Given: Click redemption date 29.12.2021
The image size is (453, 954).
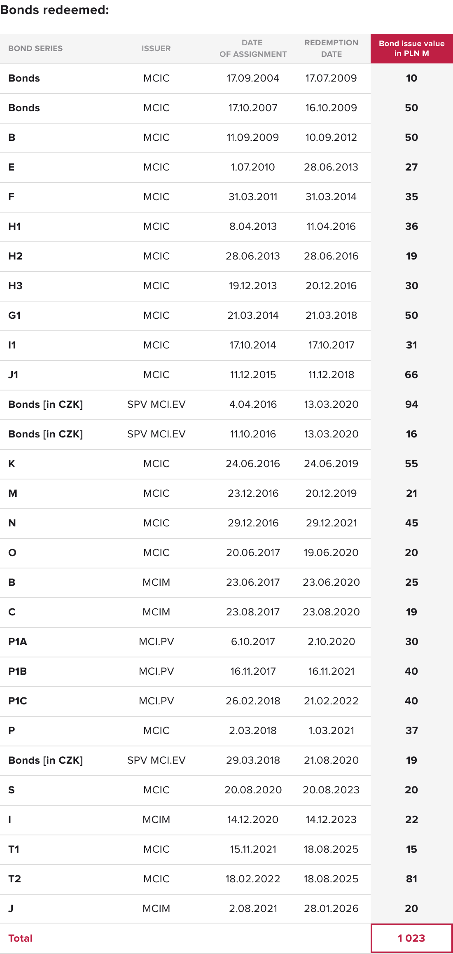Looking at the screenshot, I should click(331, 523).
